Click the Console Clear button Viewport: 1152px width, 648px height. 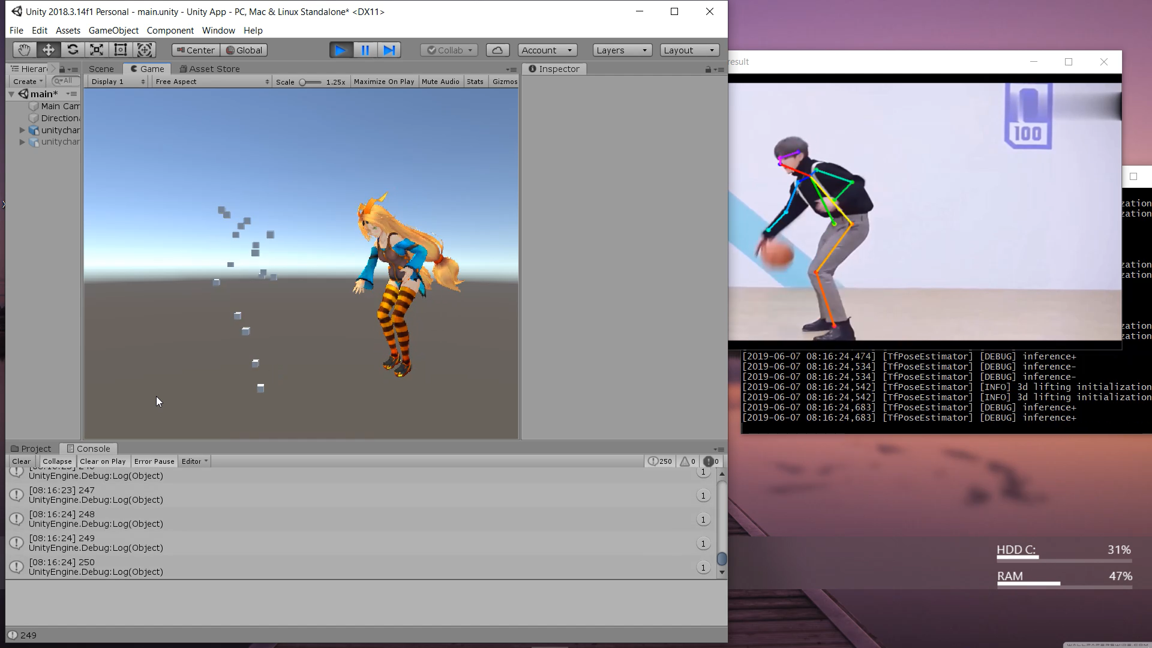click(21, 461)
